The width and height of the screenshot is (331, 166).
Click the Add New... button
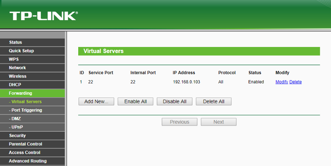96,101
